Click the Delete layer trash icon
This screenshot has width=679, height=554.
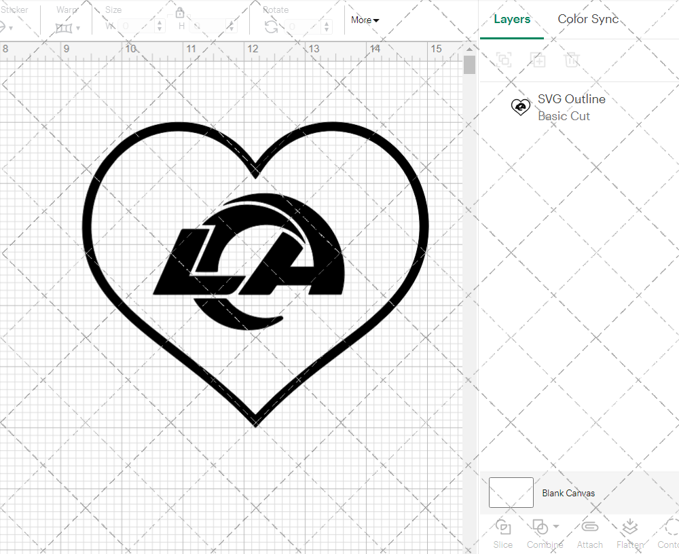click(572, 59)
